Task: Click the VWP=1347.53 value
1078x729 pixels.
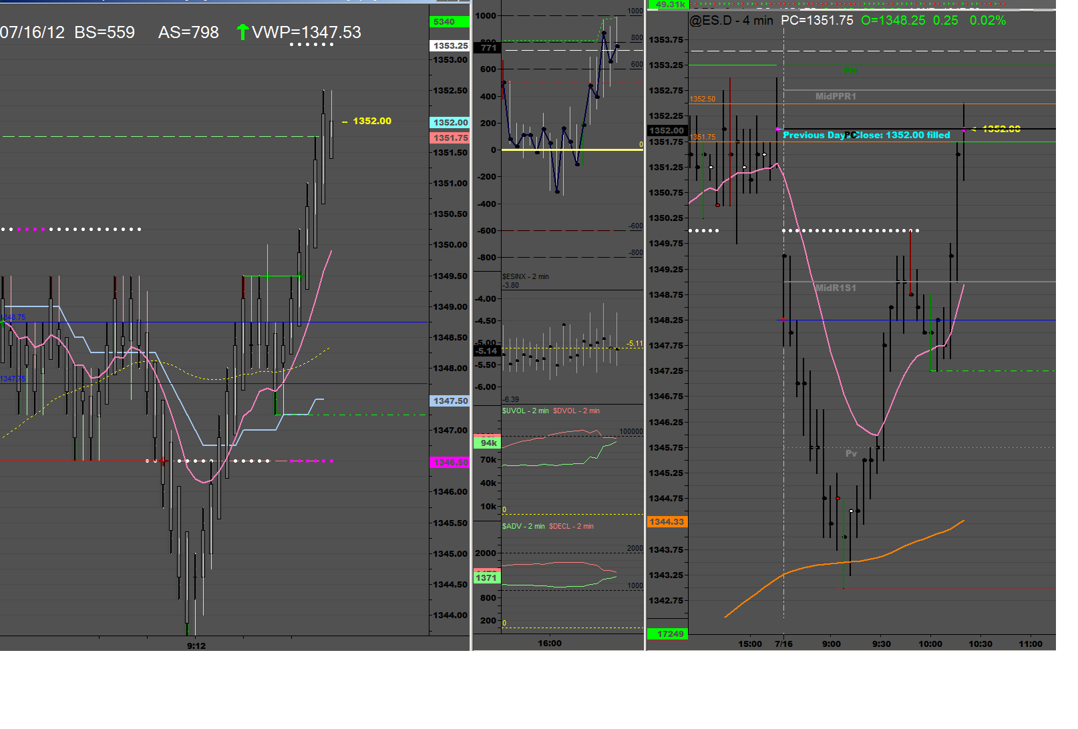Action: coord(307,32)
